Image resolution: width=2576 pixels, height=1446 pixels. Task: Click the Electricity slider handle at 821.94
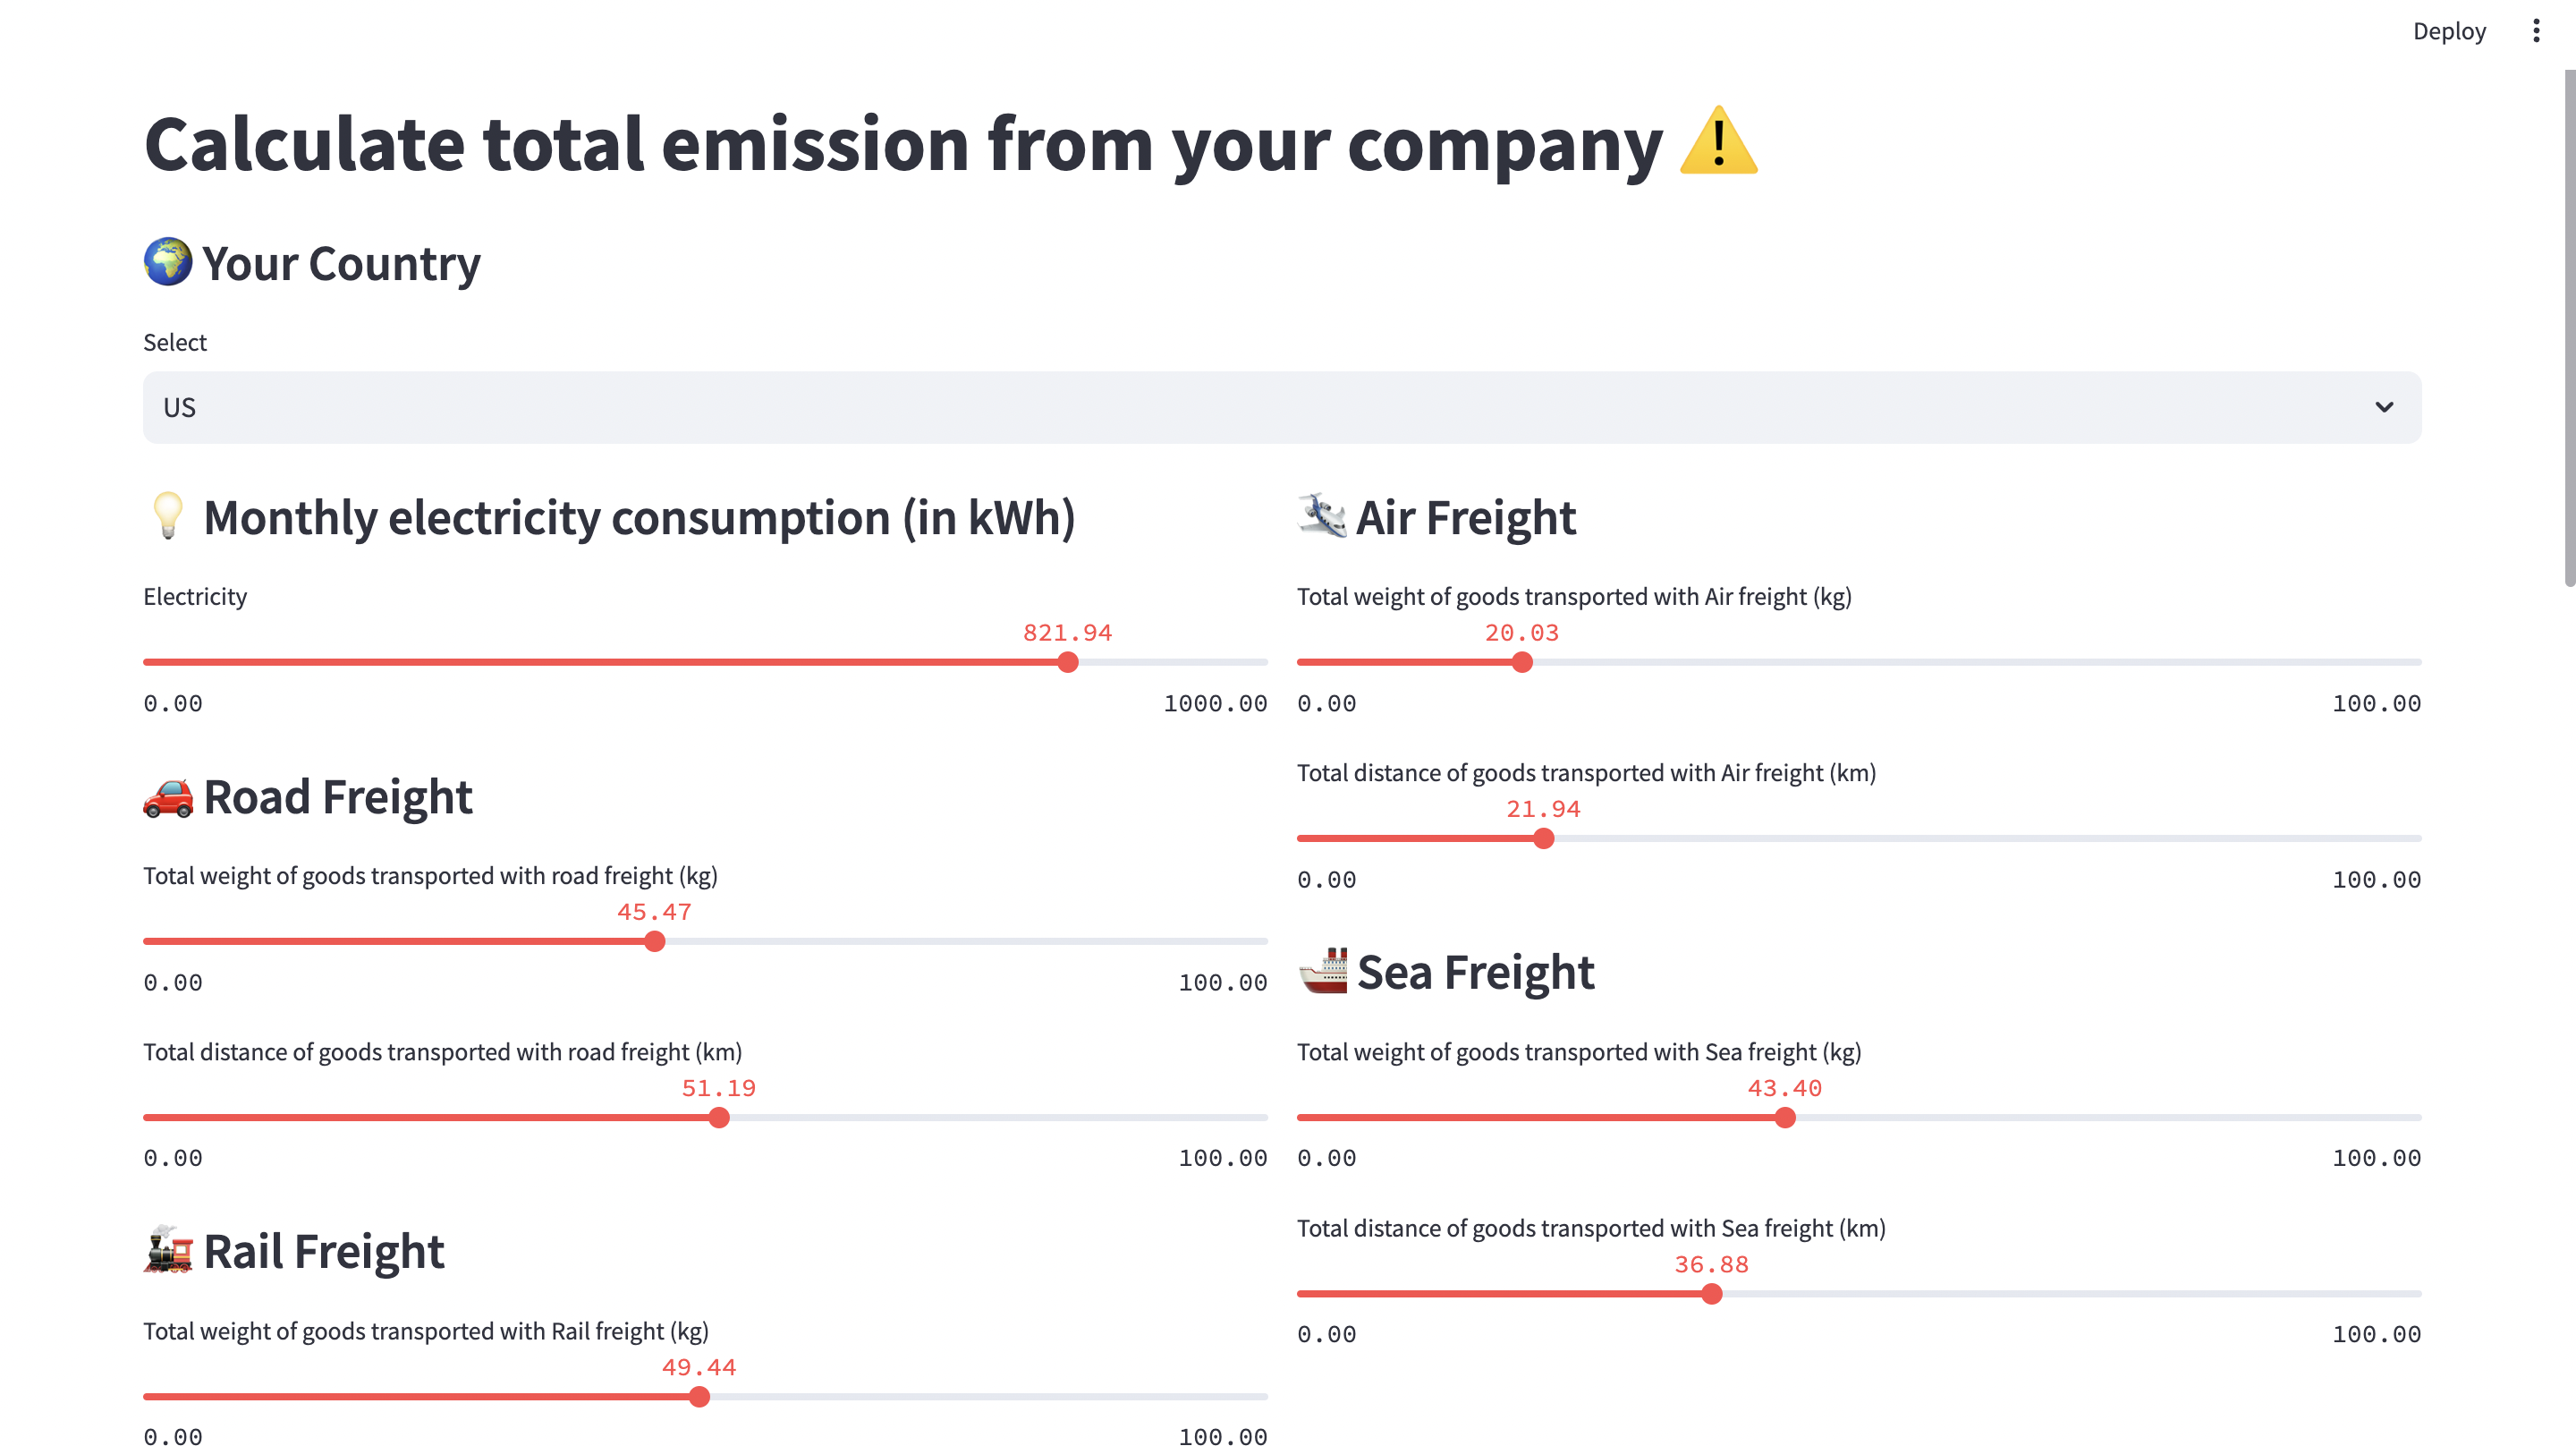[1068, 662]
